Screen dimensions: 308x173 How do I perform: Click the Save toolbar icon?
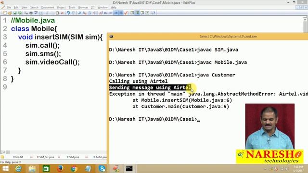tap(15, 13)
